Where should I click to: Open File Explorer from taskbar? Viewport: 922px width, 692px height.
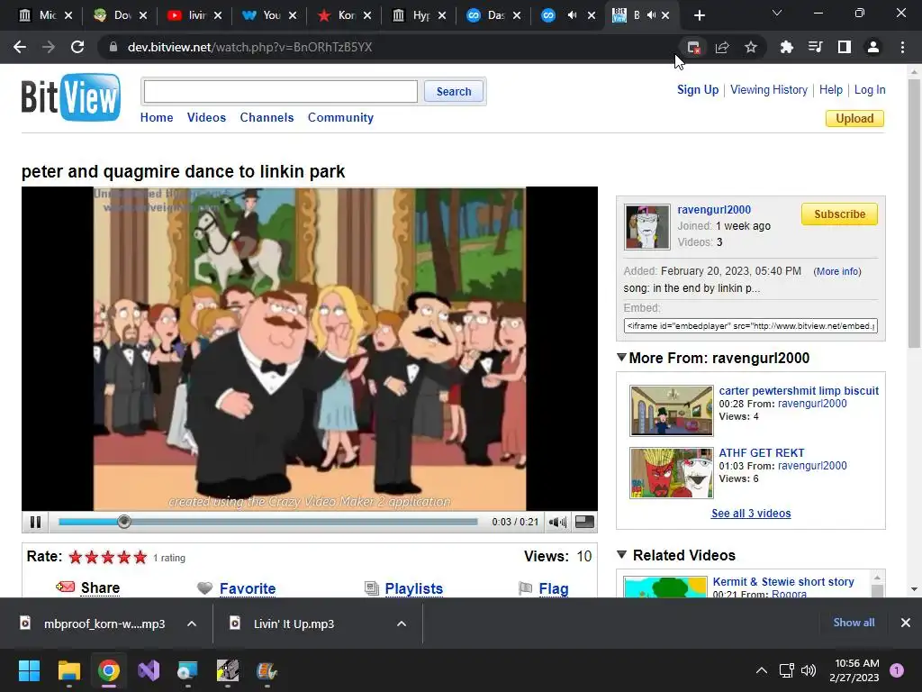tap(68, 670)
